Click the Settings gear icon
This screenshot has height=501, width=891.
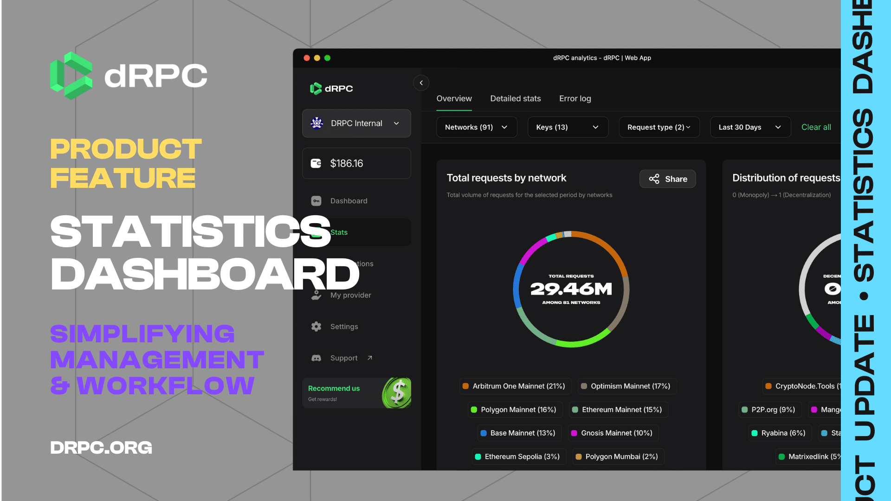(316, 326)
